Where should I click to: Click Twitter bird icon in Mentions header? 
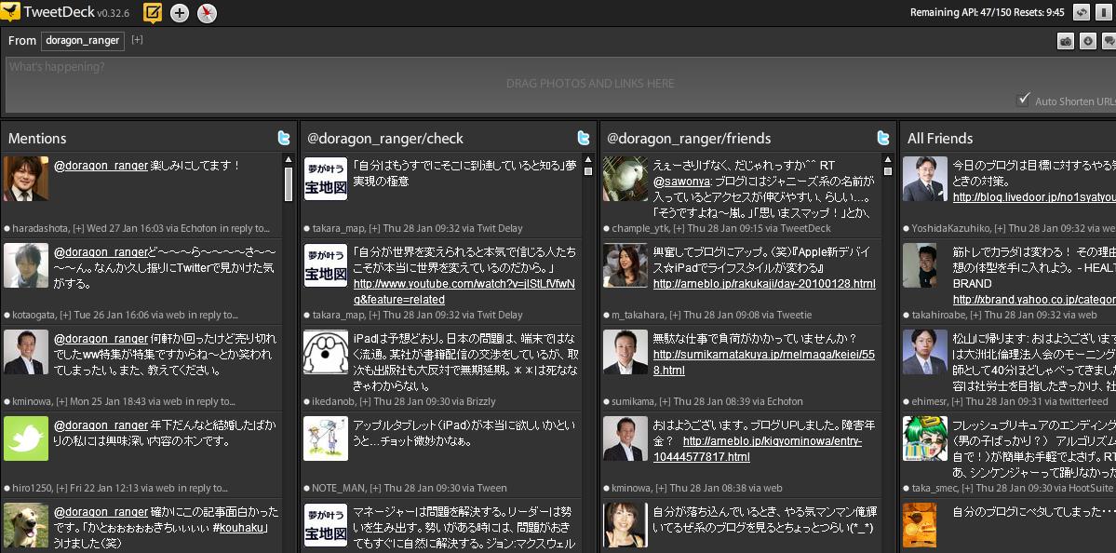pos(284,138)
